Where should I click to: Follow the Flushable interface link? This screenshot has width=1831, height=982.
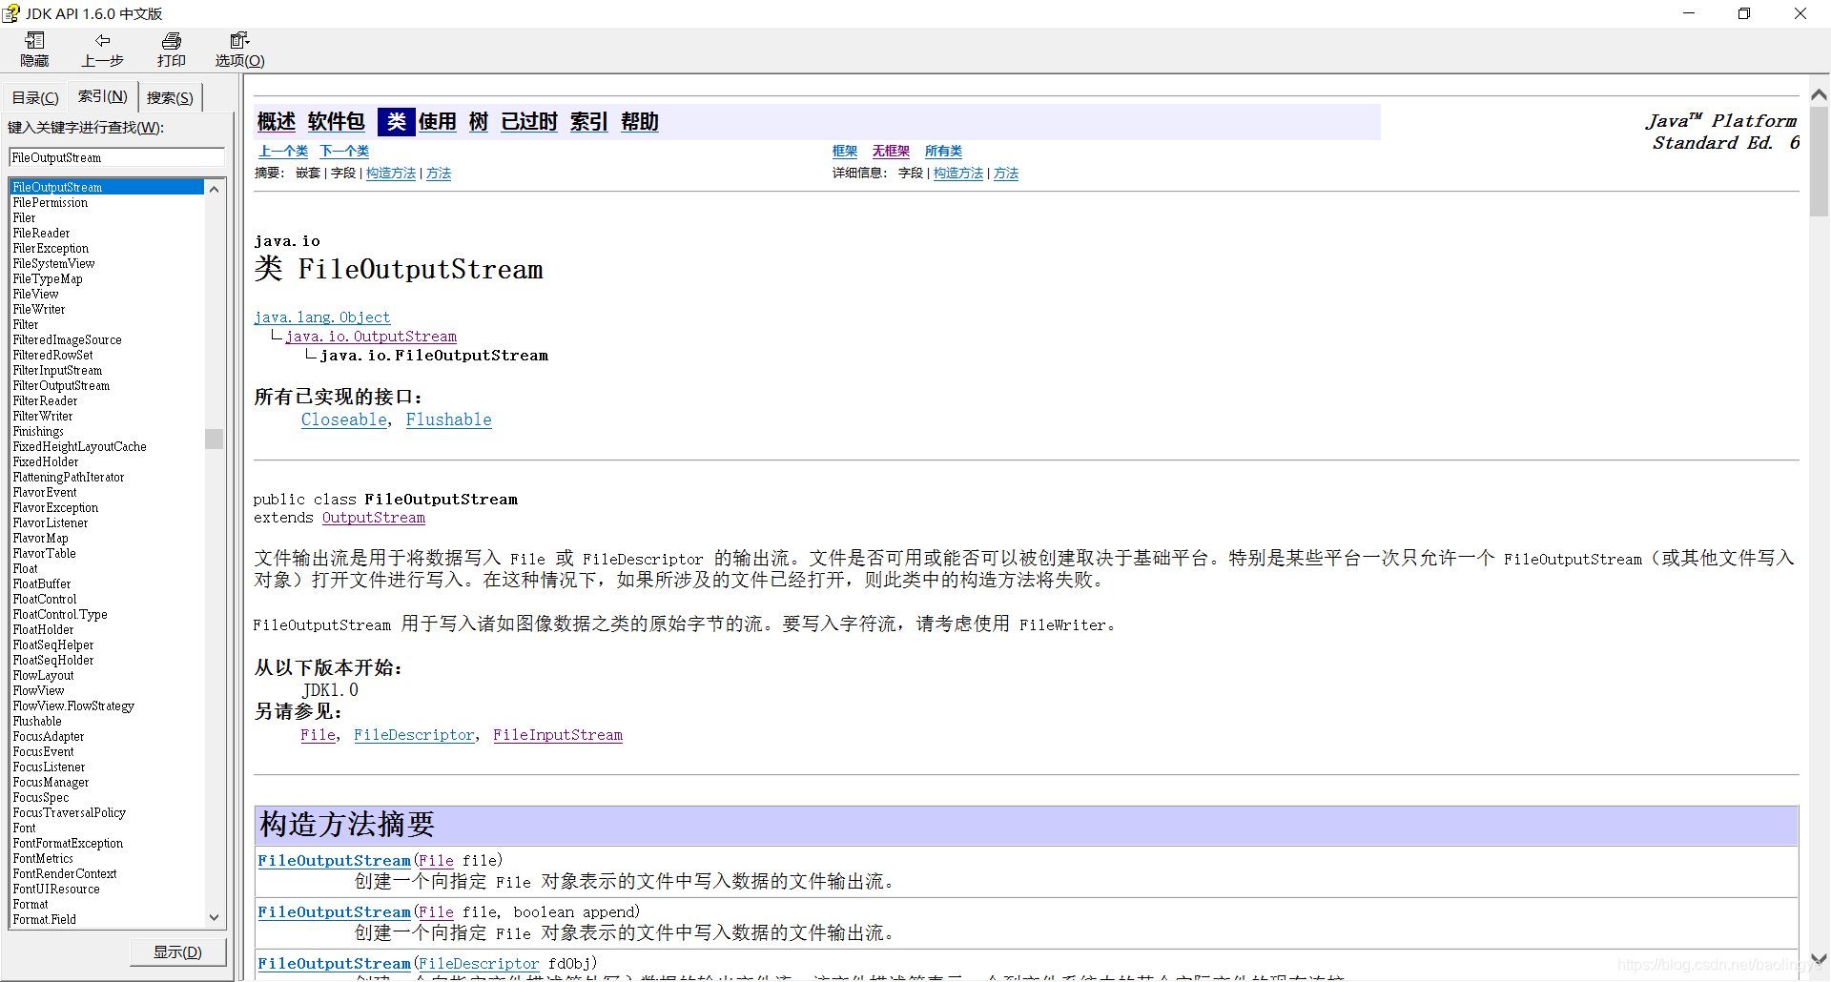[448, 419]
